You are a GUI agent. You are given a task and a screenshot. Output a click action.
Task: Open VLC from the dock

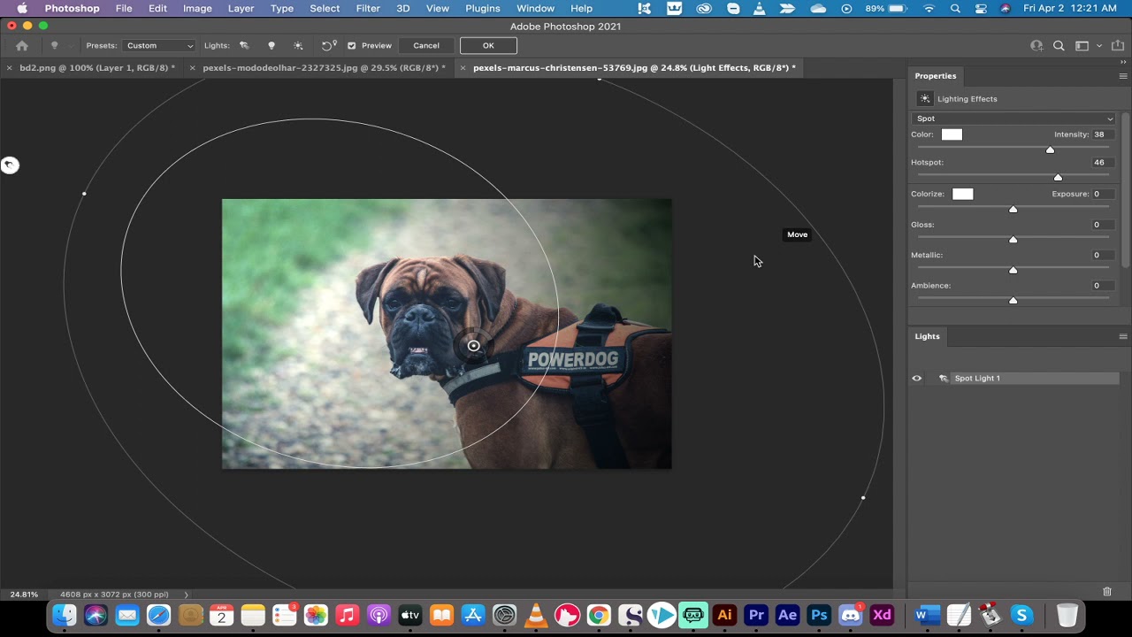click(x=536, y=615)
